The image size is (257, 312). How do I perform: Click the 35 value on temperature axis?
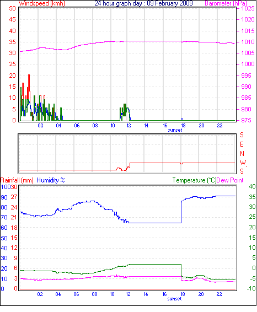252,197
